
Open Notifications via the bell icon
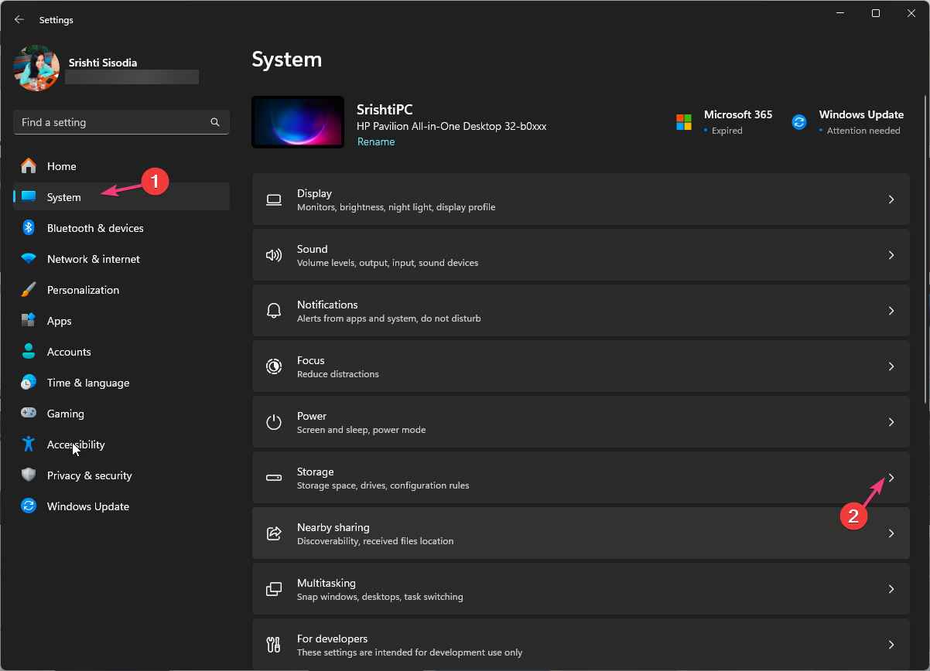tap(274, 310)
